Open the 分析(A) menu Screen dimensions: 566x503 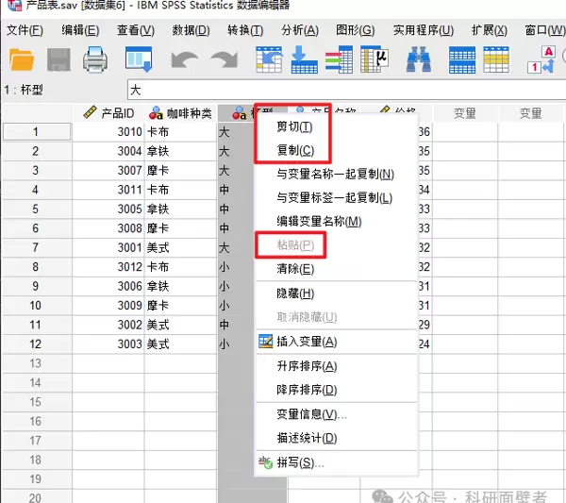[x=299, y=30]
